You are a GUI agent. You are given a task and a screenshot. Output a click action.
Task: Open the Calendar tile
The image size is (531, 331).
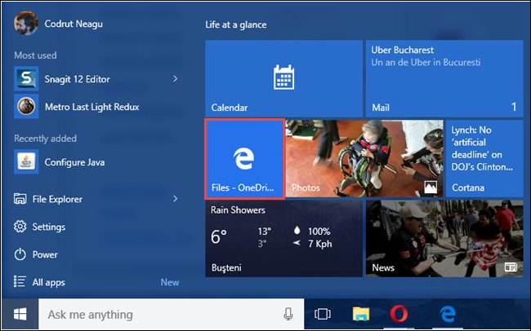(283, 78)
